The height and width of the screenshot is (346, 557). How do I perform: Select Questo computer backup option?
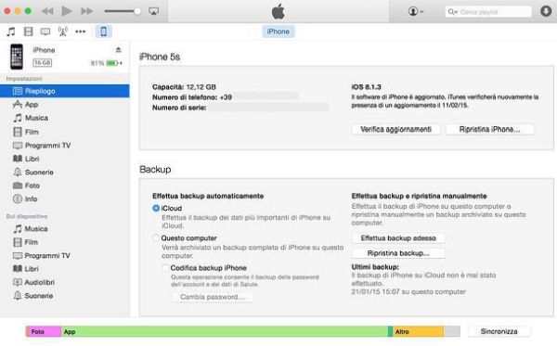point(156,237)
